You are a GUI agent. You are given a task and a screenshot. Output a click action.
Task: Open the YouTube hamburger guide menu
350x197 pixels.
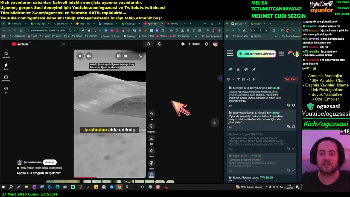(6, 44)
